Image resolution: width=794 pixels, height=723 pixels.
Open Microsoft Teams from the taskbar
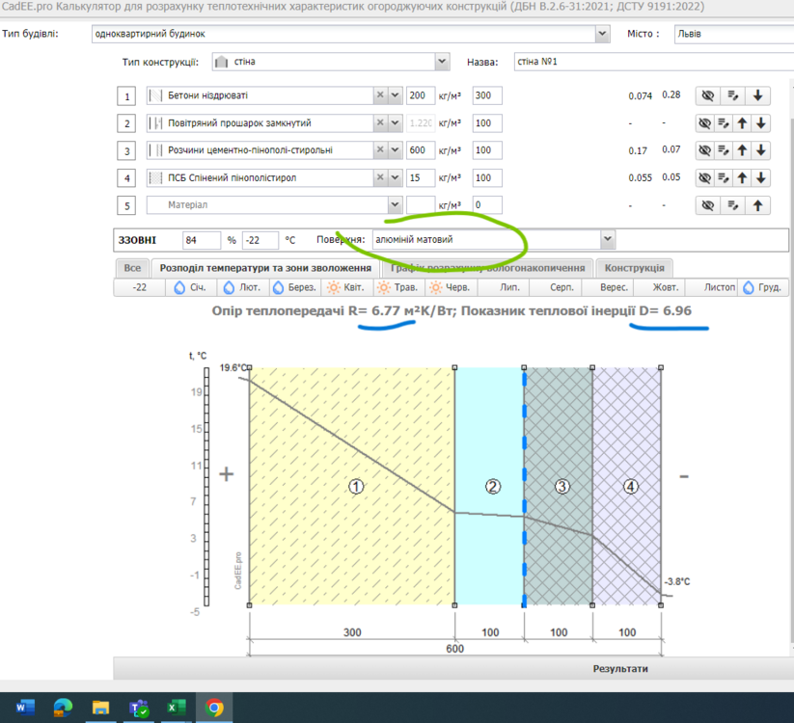click(x=139, y=709)
